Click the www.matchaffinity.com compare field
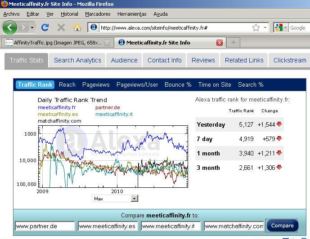 point(234,226)
